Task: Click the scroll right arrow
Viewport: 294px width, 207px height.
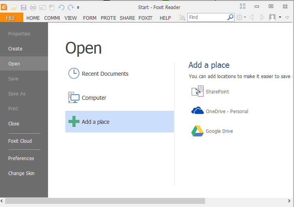Action: (x=289, y=201)
